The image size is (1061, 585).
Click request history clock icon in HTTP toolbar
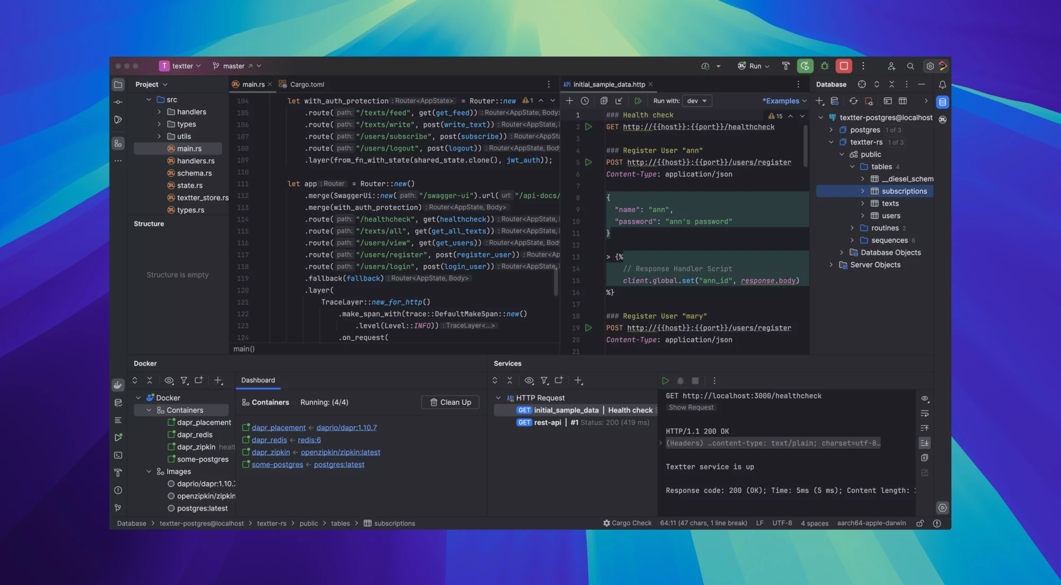click(585, 101)
